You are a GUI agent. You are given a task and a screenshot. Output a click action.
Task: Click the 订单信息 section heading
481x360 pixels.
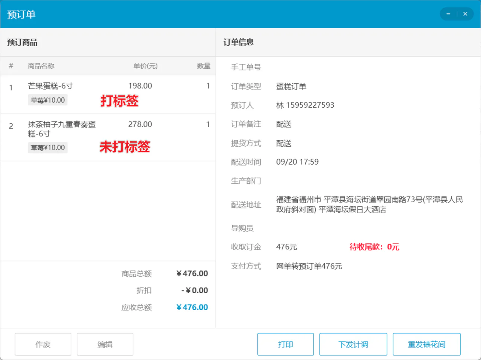coord(239,42)
